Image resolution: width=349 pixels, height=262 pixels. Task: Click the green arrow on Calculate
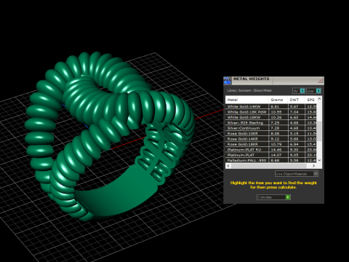click(288, 197)
